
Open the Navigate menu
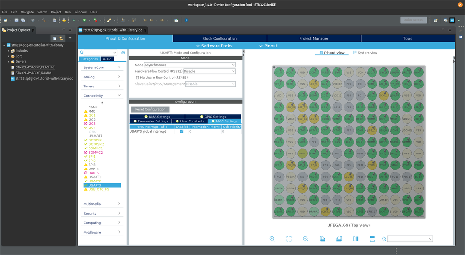[27, 12]
